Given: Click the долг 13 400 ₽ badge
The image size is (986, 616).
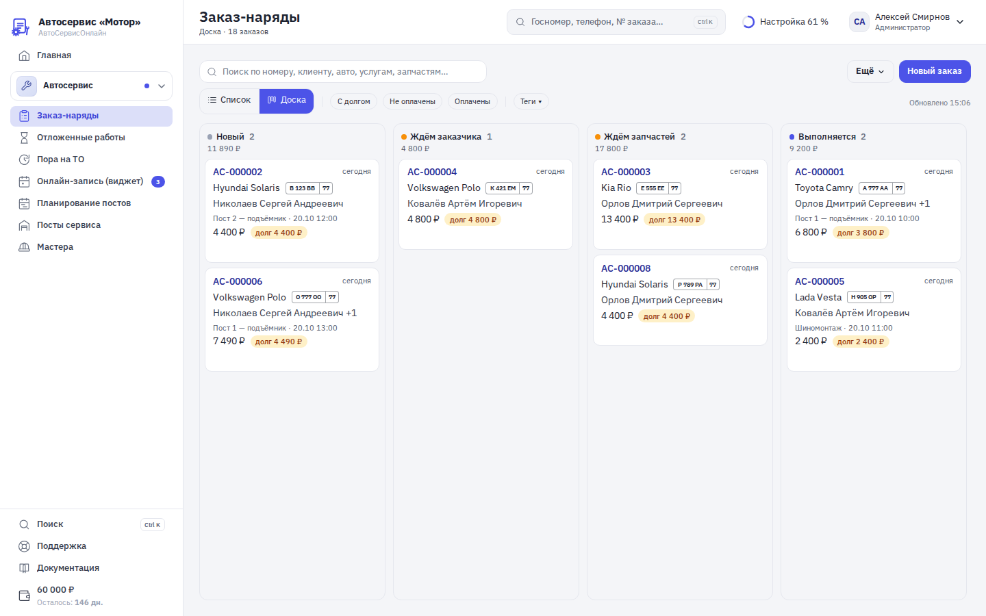Looking at the screenshot, I should [674, 220].
